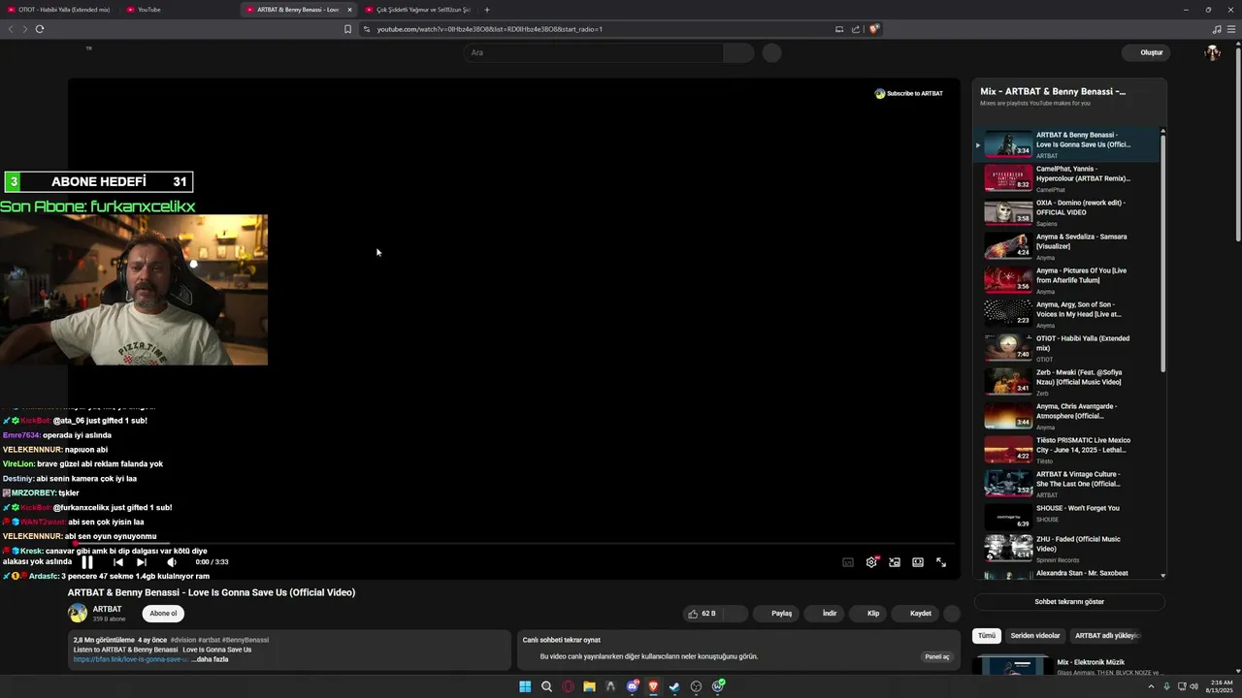Expand description with ...daha fazla

[211, 659]
